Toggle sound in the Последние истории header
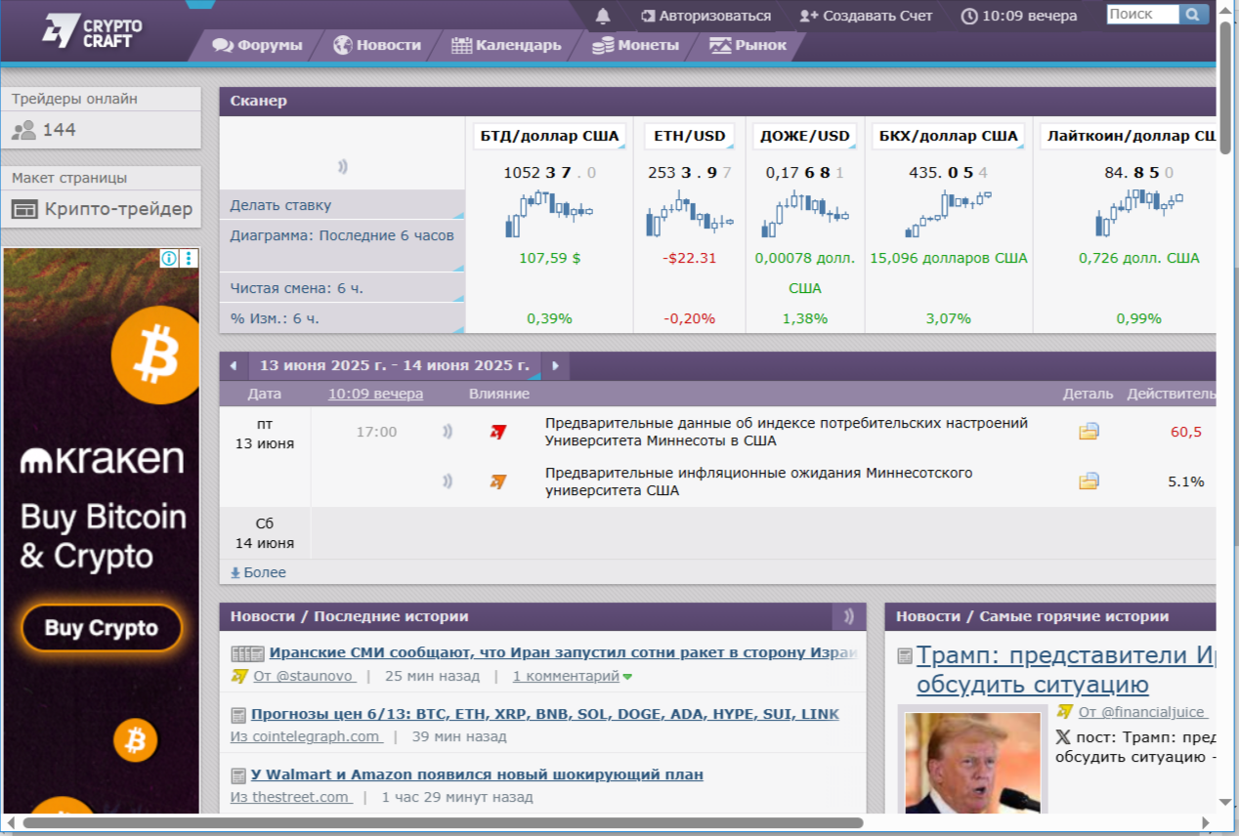The width and height of the screenshot is (1239, 836). (x=849, y=616)
